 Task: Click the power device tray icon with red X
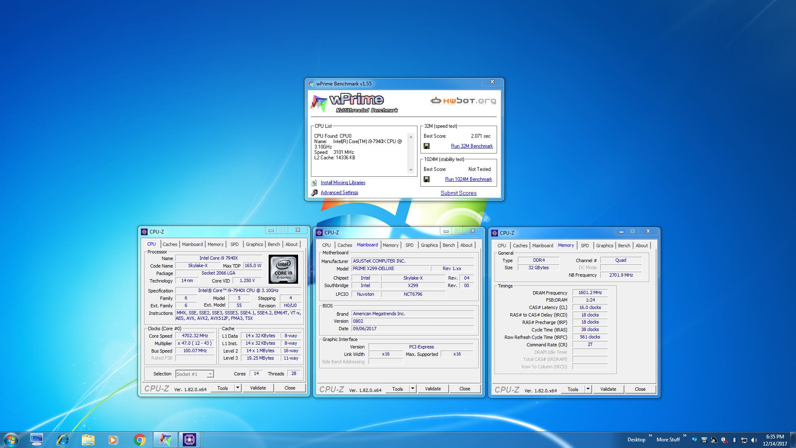point(724,440)
